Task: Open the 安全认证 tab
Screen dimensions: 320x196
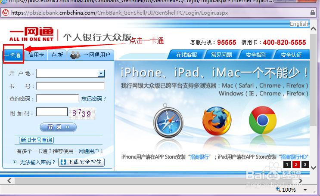Action: tap(291, 55)
